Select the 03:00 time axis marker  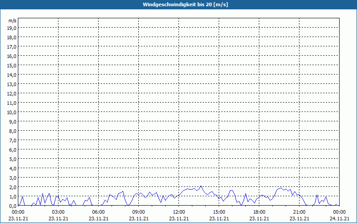pyautogui.click(x=58, y=212)
